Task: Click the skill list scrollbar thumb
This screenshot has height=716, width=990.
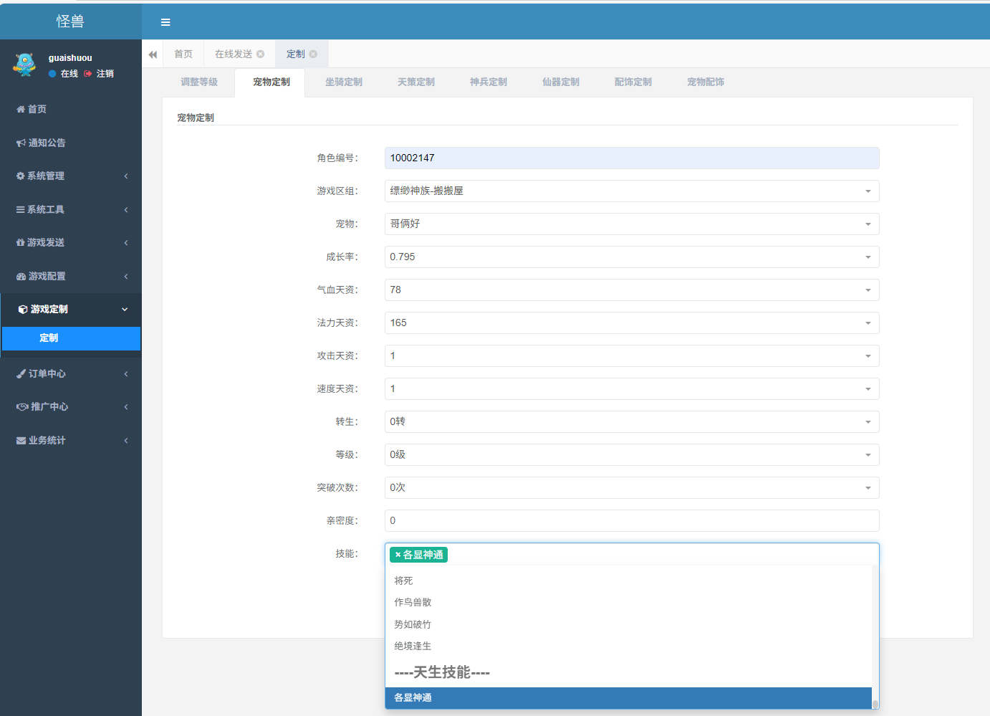Action: point(875,704)
